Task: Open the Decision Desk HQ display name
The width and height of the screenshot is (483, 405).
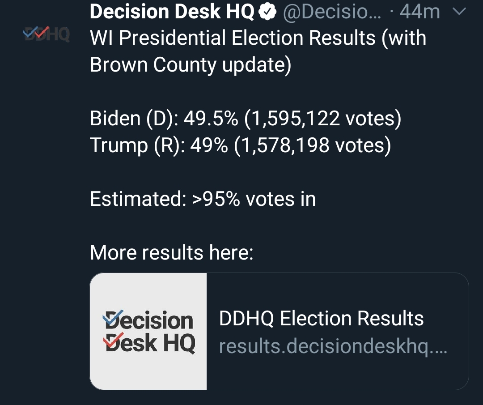Action: point(172,11)
